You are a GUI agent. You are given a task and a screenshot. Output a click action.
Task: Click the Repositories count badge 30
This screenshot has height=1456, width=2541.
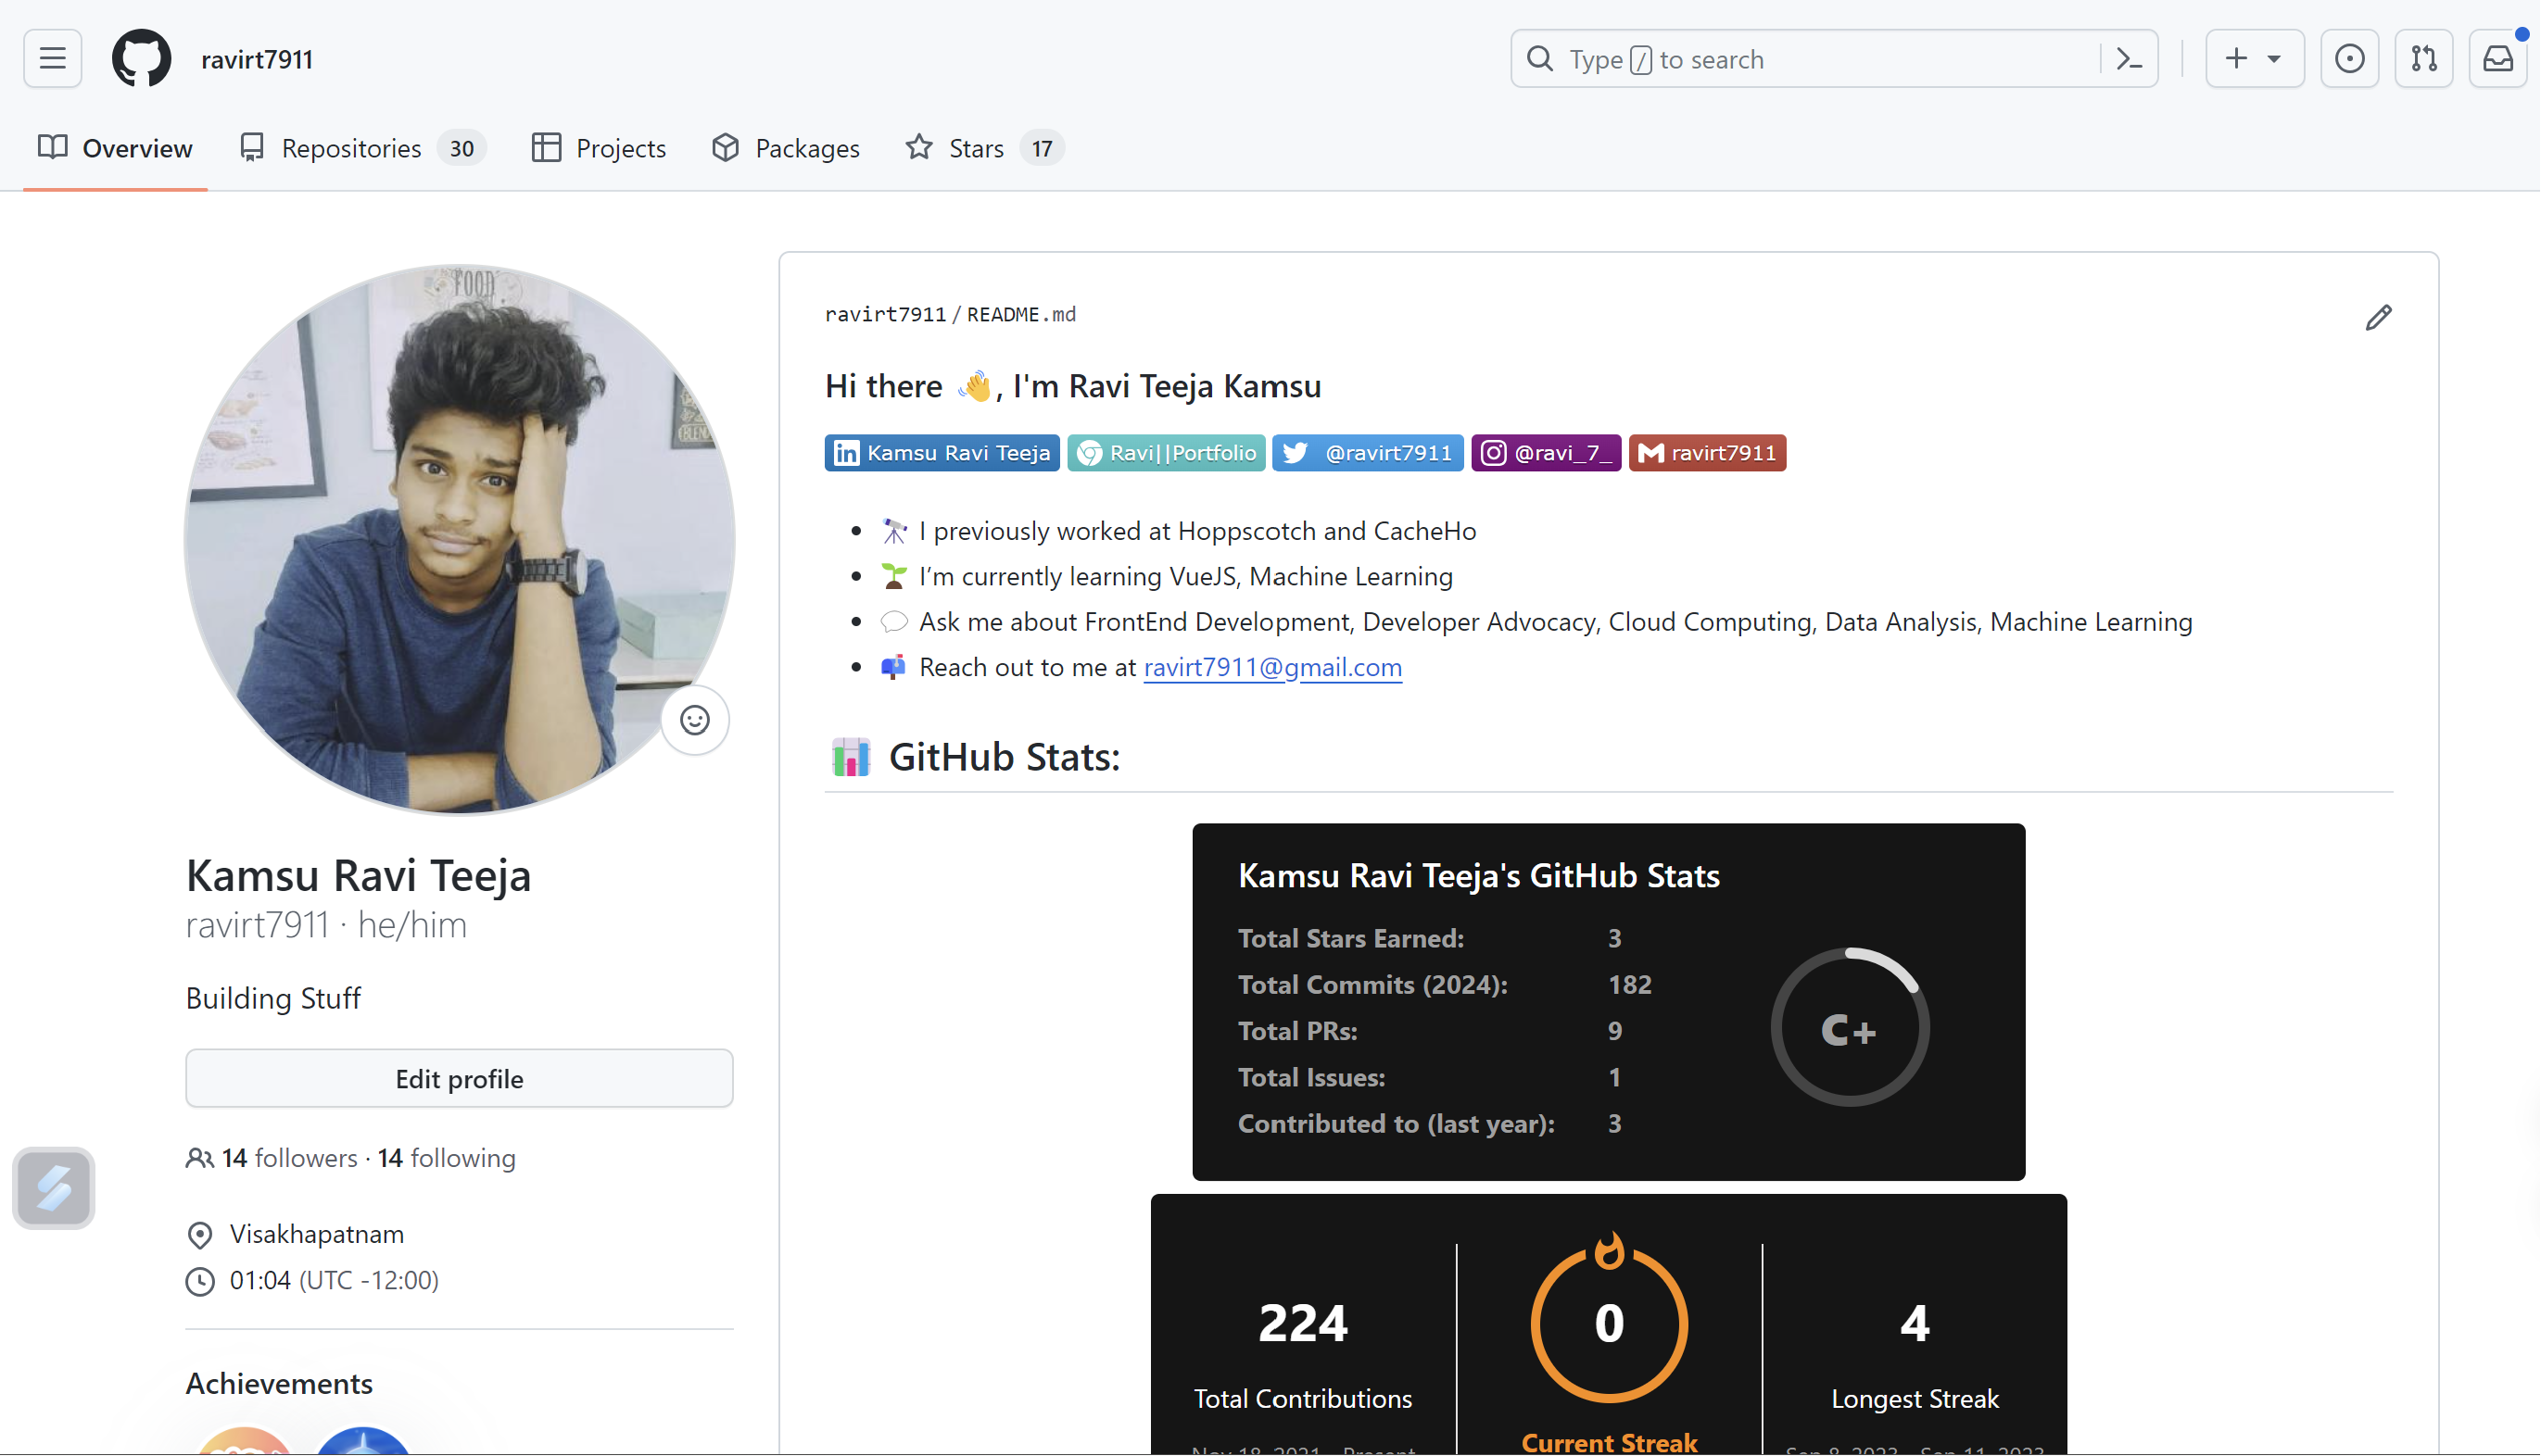(461, 149)
